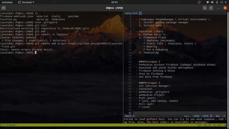Click 'Post to firebase' line
The width and height of the screenshot is (229, 129).
[150, 74]
